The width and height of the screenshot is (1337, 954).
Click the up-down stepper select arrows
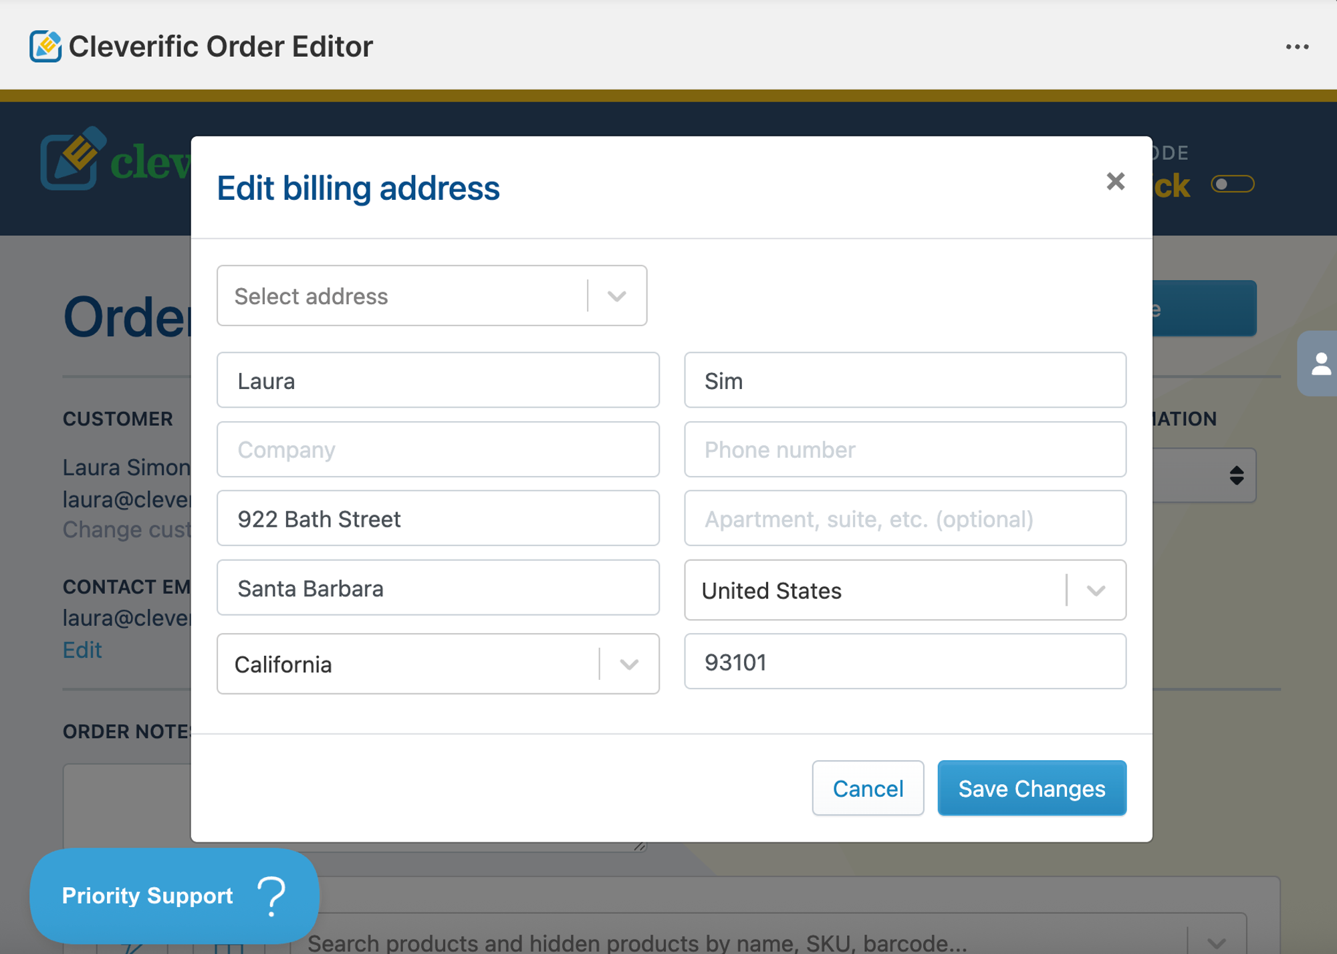pos(1236,475)
